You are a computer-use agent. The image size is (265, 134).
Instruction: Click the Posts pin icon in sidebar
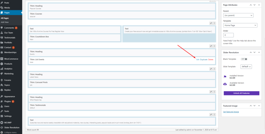2,3
